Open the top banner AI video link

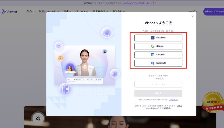tap(140, 3)
